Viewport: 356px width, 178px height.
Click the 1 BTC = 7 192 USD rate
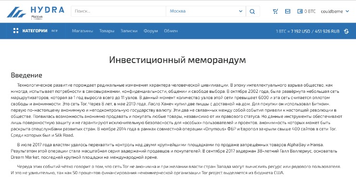pyautogui.click(x=293, y=31)
